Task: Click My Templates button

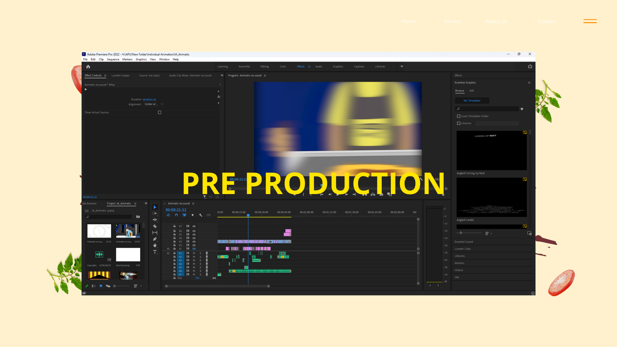Action: pos(472,101)
